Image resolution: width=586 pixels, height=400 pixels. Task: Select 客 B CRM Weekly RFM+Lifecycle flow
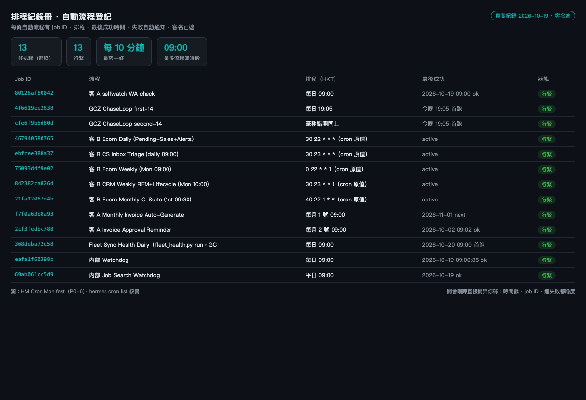coord(149,184)
